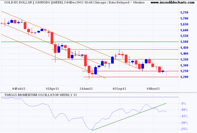Select the 1,300 price axis label

point(184,65)
